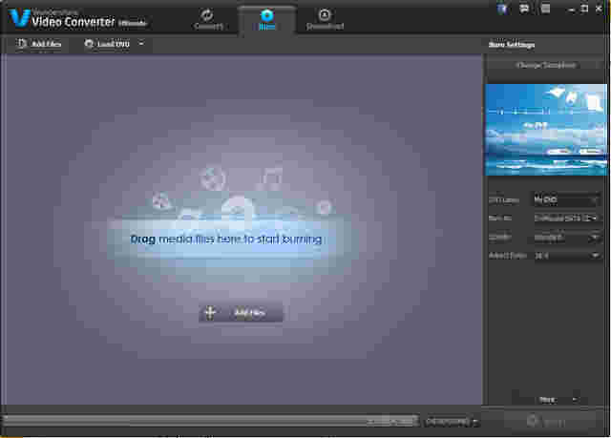Screen dimensions: 611x438
Task: Expand the Load DVD dropdown arrow
Action: point(141,44)
